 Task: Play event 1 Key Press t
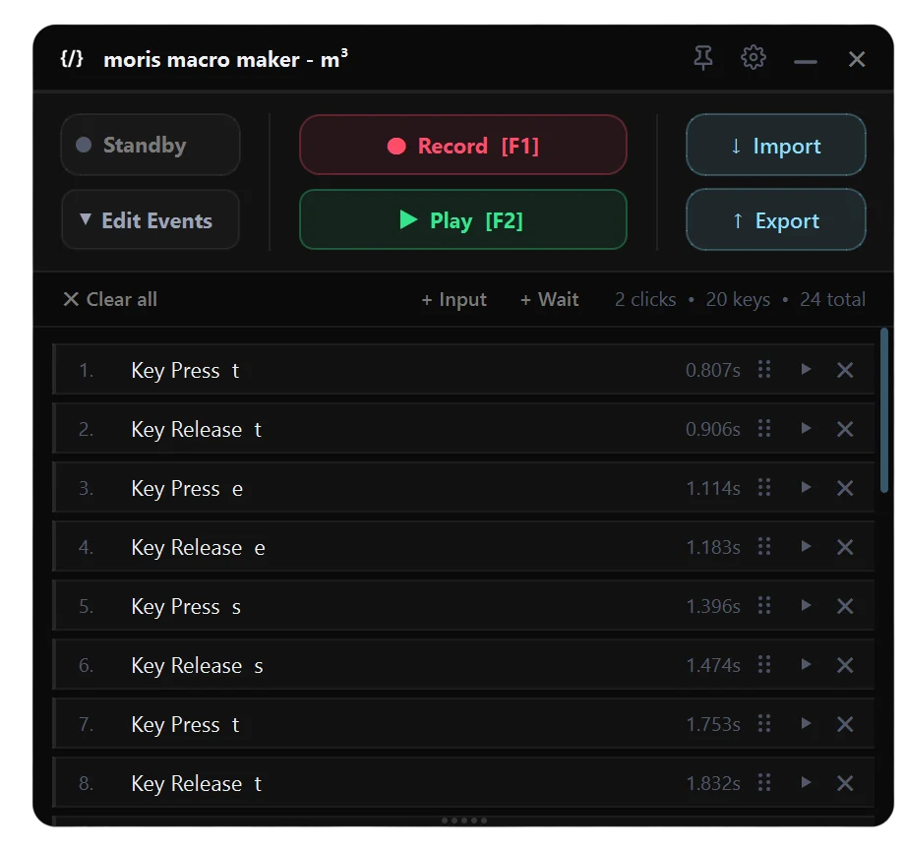(806, 369)
